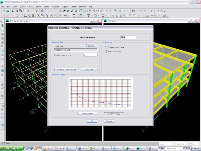Open the Design menu

coord(73,7)
